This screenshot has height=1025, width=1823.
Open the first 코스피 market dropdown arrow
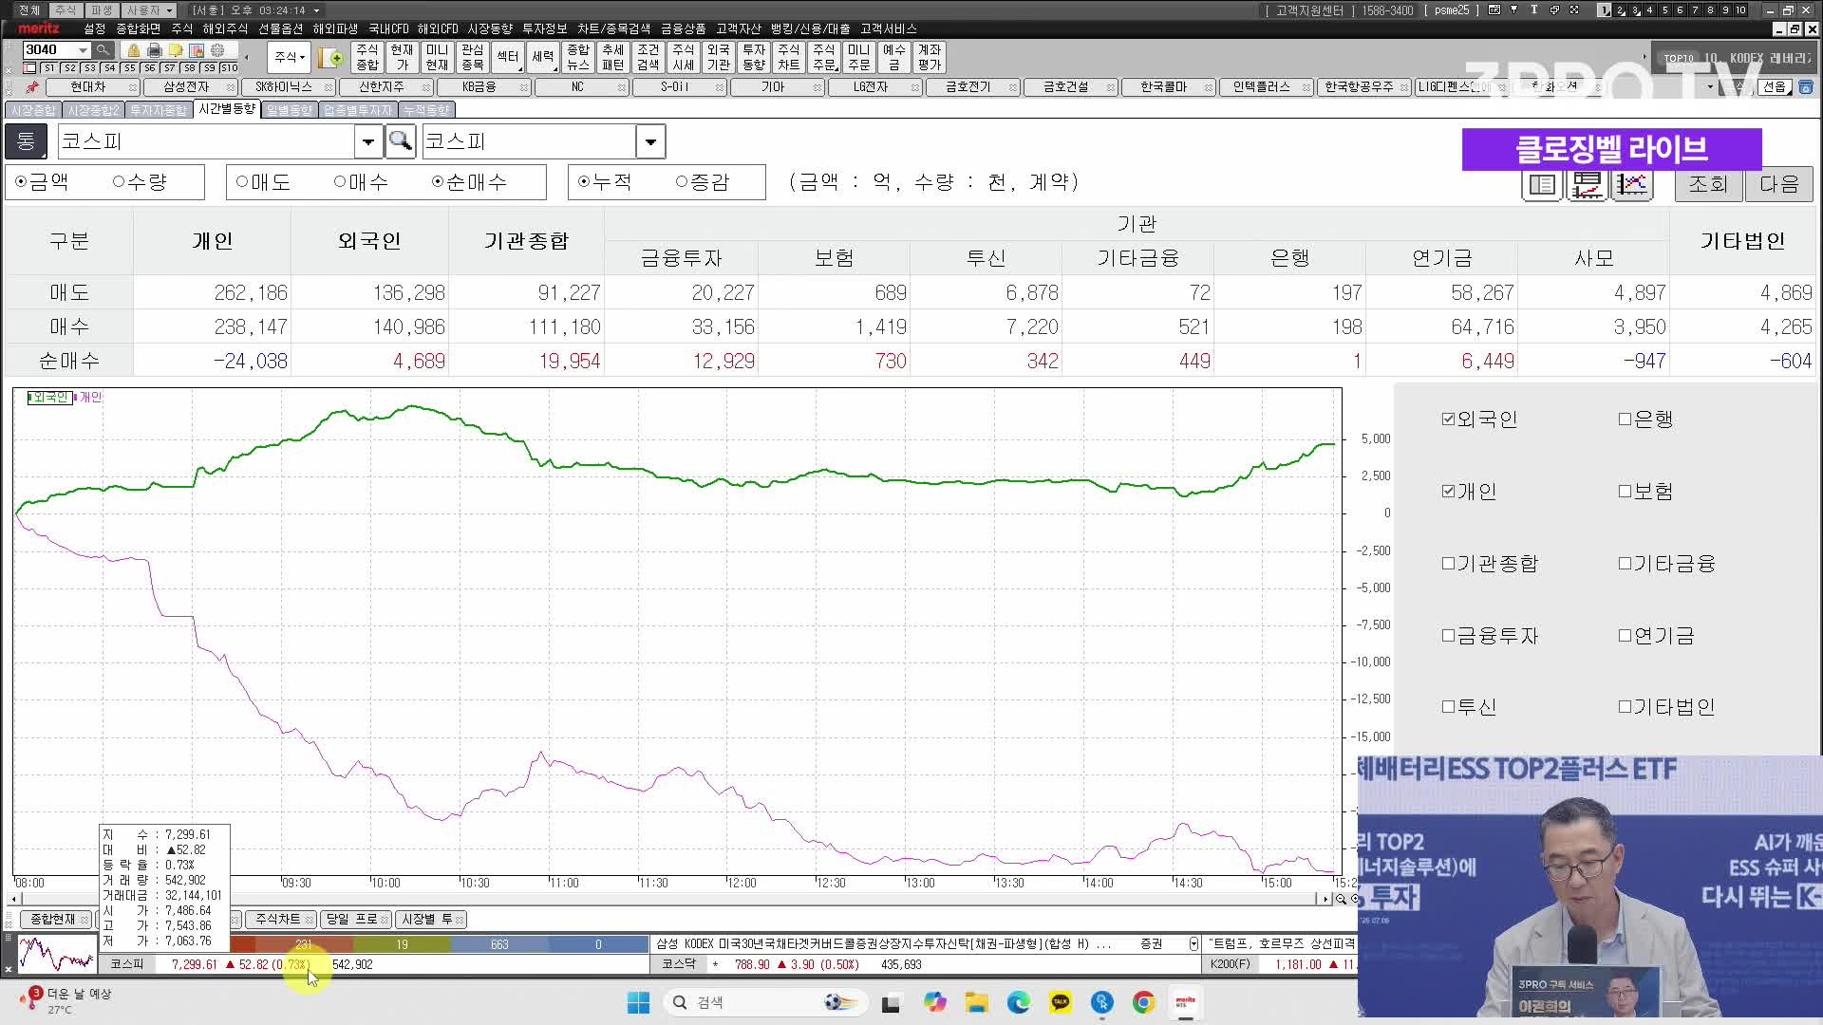pos(368,141)
